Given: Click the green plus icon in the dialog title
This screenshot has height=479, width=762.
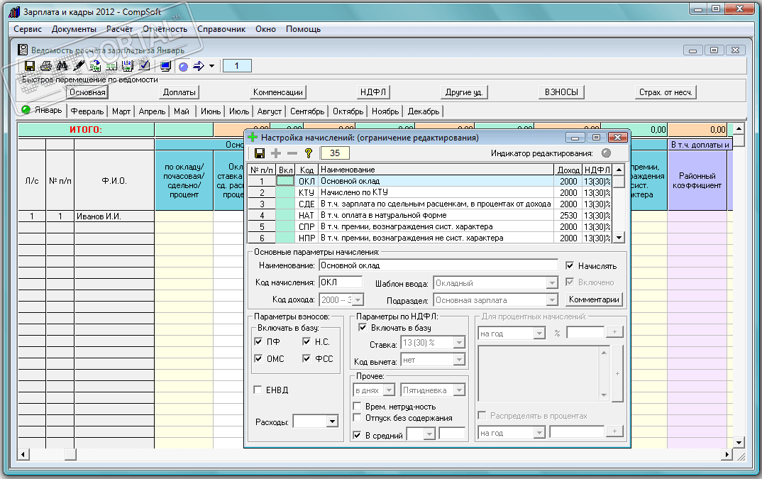Looking at the screenshot, I should pyautogui.click(x=253, y=138).
